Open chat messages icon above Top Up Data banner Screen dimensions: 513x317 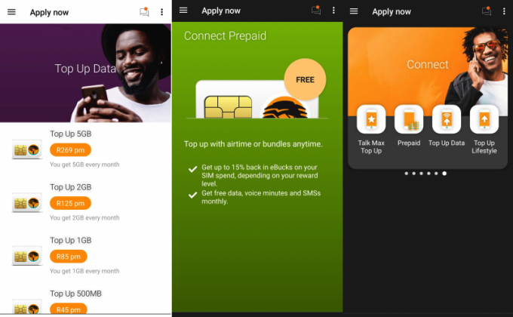pyautogui.click(x=144, y=12)
